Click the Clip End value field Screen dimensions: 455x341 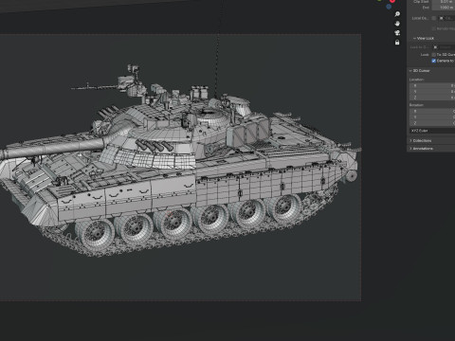point(444,8)
